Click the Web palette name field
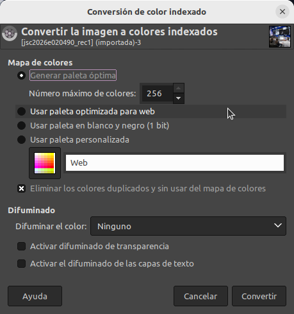The height and width of the screenshot is (314, 294). pyautogui.click(x=175, y=163)
